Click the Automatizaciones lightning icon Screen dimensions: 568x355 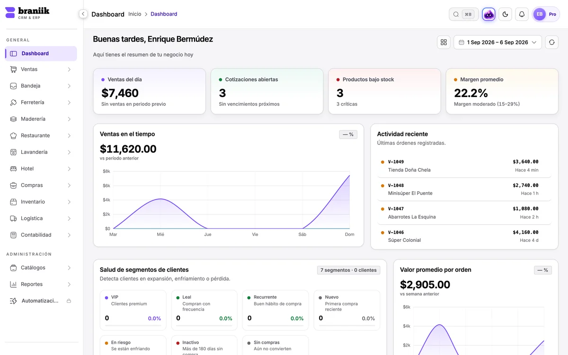(13, 301)
